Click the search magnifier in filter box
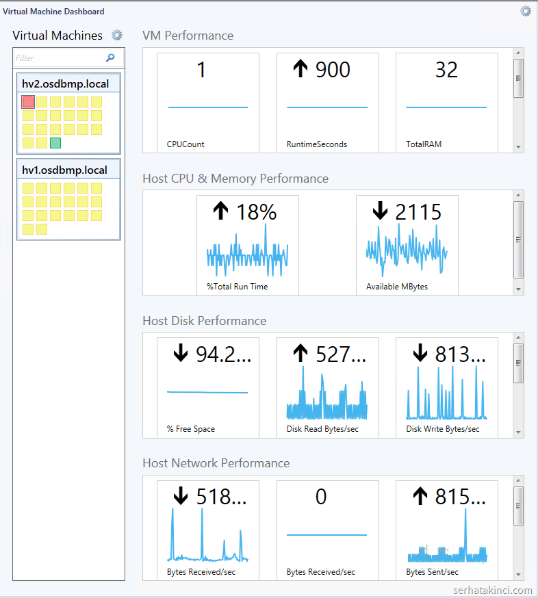This screenshot has height=598, width=538. pos(110,58)
